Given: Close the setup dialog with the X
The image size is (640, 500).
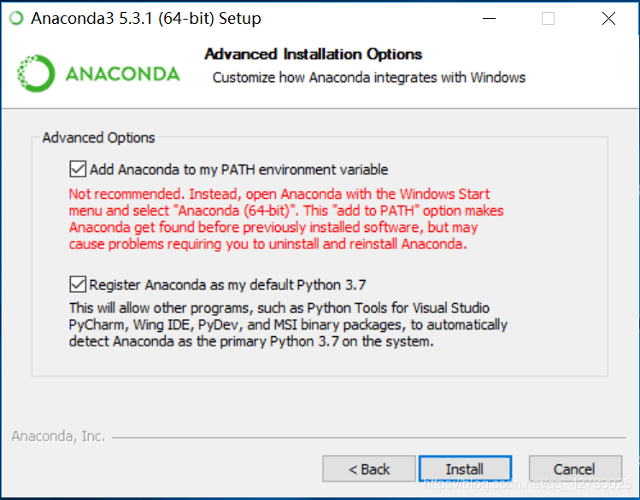Looking at the screenshot, I should (608, 18).
